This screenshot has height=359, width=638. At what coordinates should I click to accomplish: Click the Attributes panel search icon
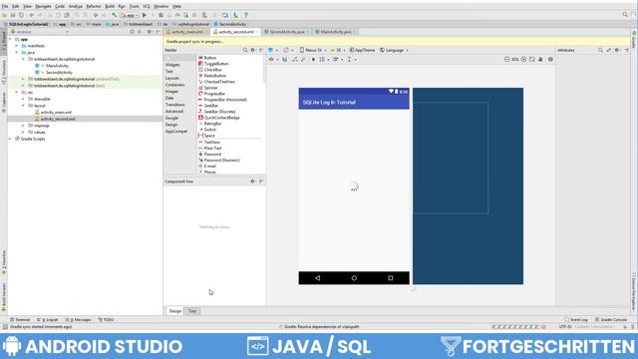pyautogui.click(x=600, y=50)
